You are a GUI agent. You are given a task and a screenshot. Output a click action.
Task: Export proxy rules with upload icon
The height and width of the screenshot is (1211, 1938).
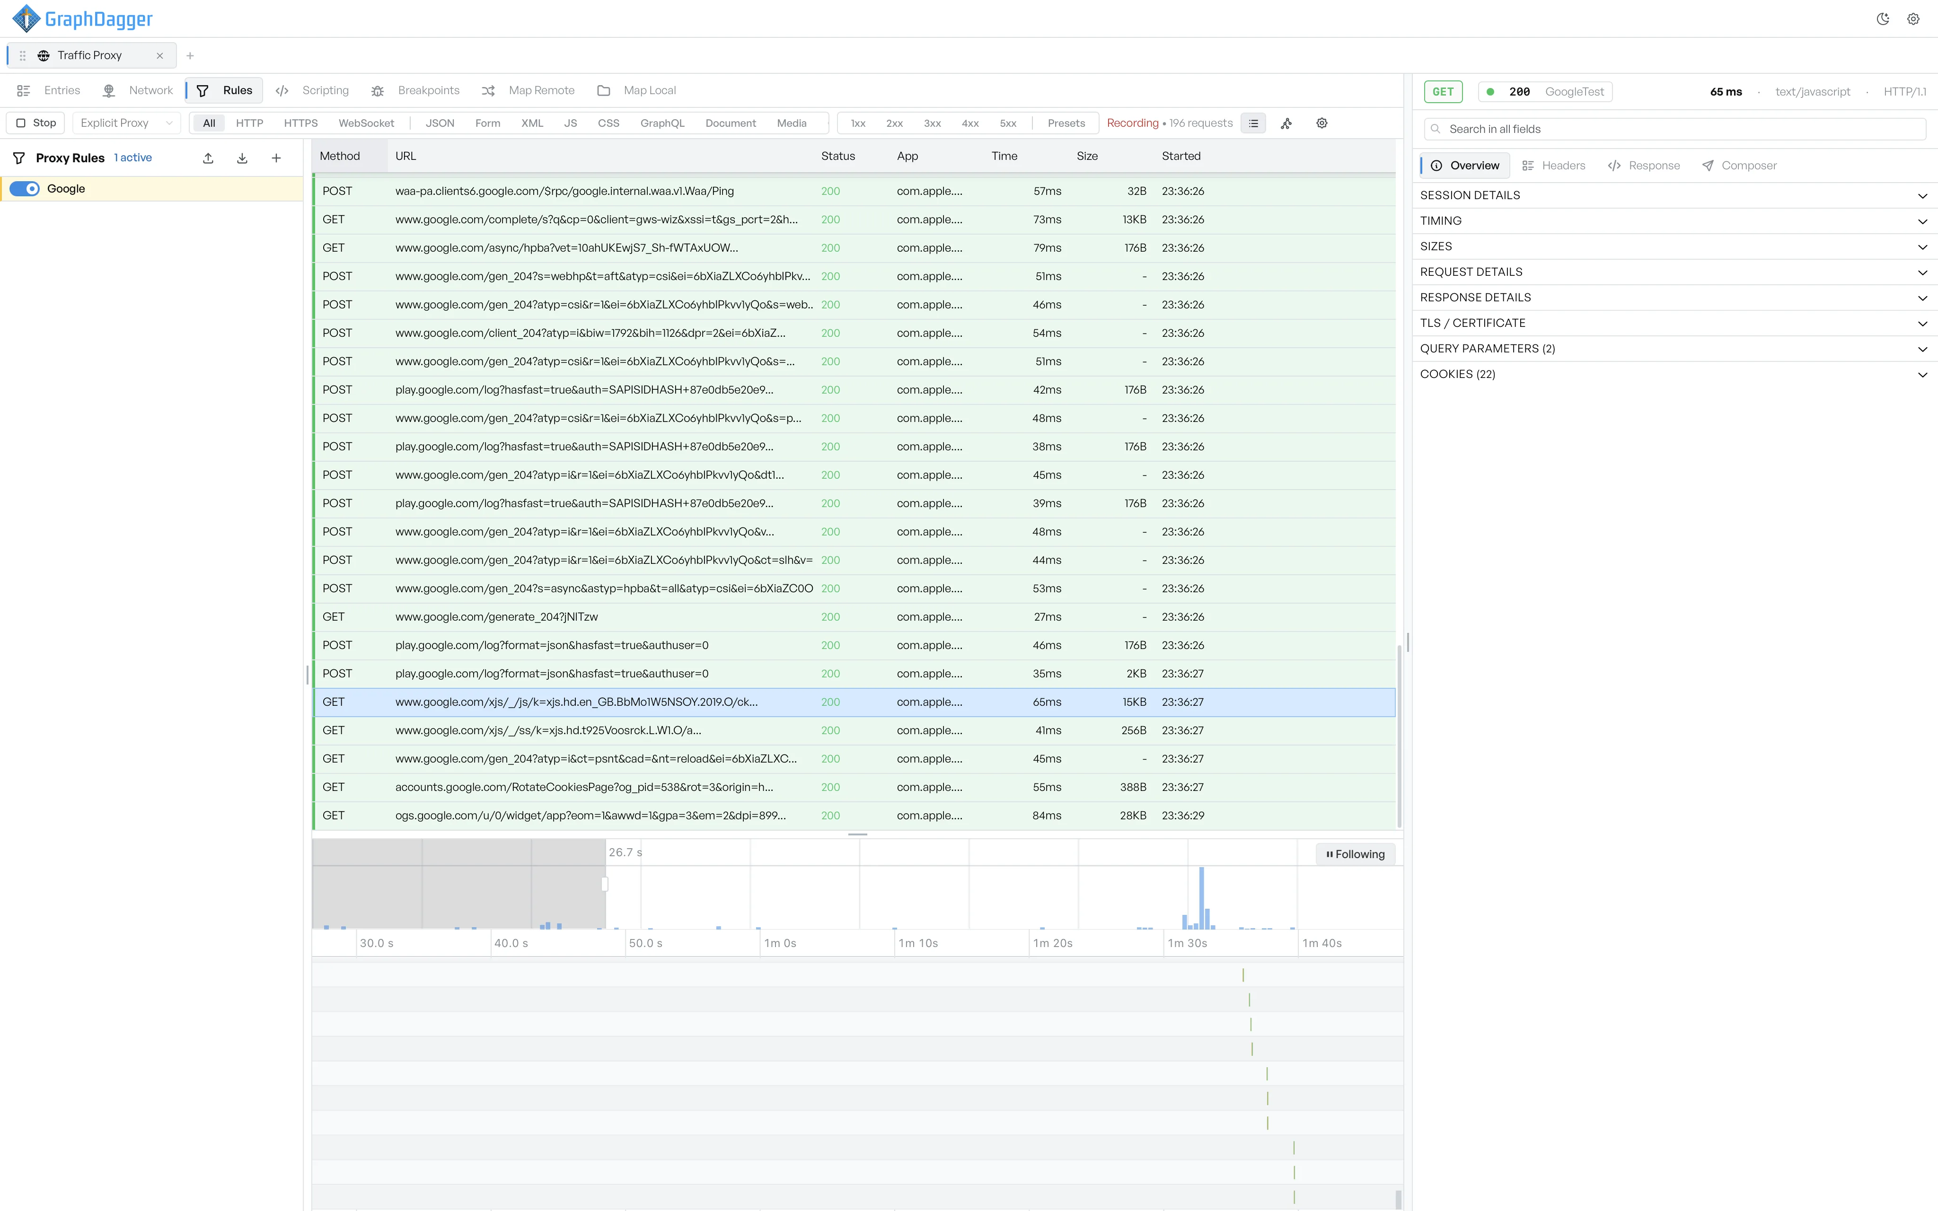click(x=208, y=158)
